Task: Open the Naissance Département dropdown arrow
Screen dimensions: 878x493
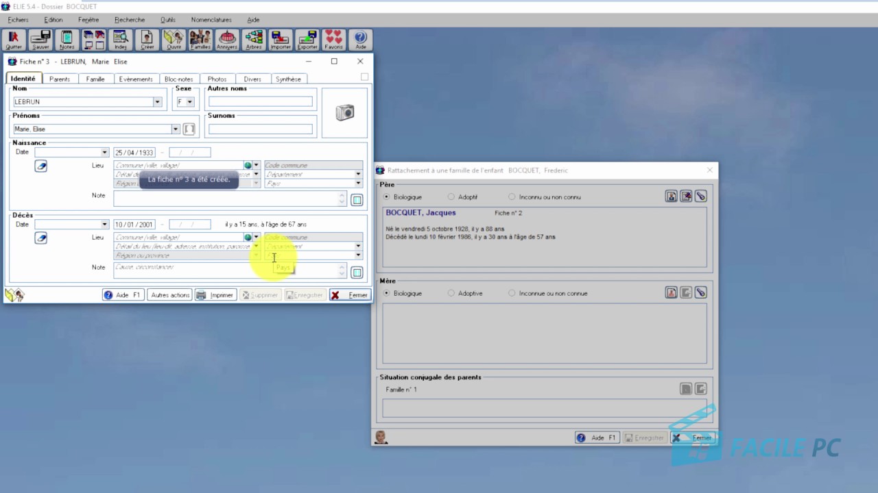Action: (x=358, y=175)
